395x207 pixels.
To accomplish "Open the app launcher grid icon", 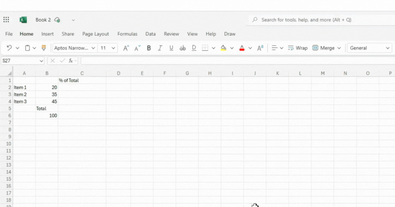I will tap(6, 20).
